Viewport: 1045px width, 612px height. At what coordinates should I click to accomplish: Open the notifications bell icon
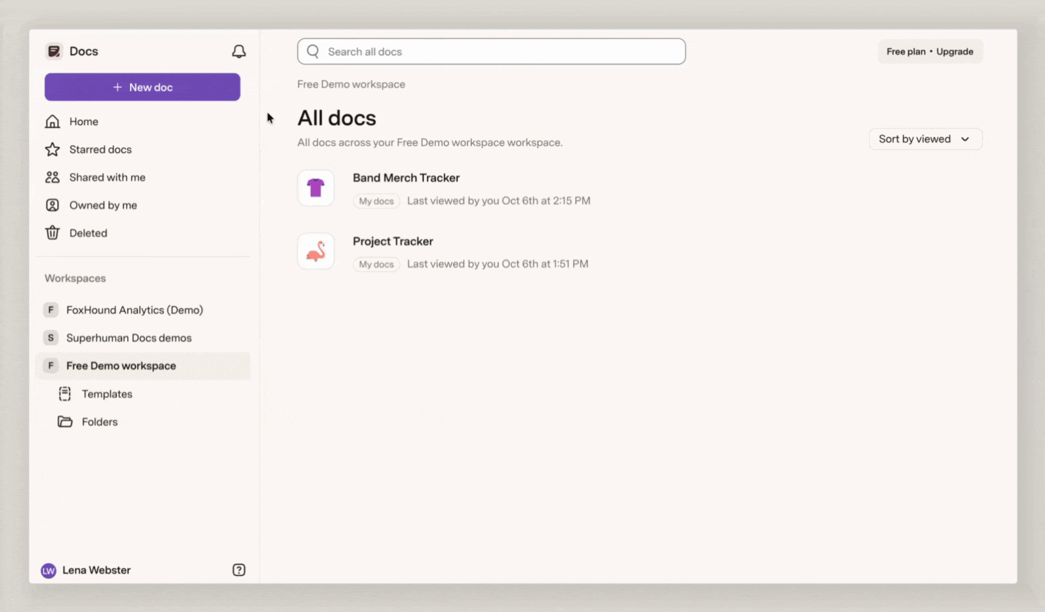[239, 52]
